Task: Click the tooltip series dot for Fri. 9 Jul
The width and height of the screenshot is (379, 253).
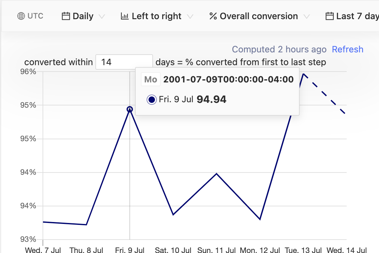Action: 151,99
